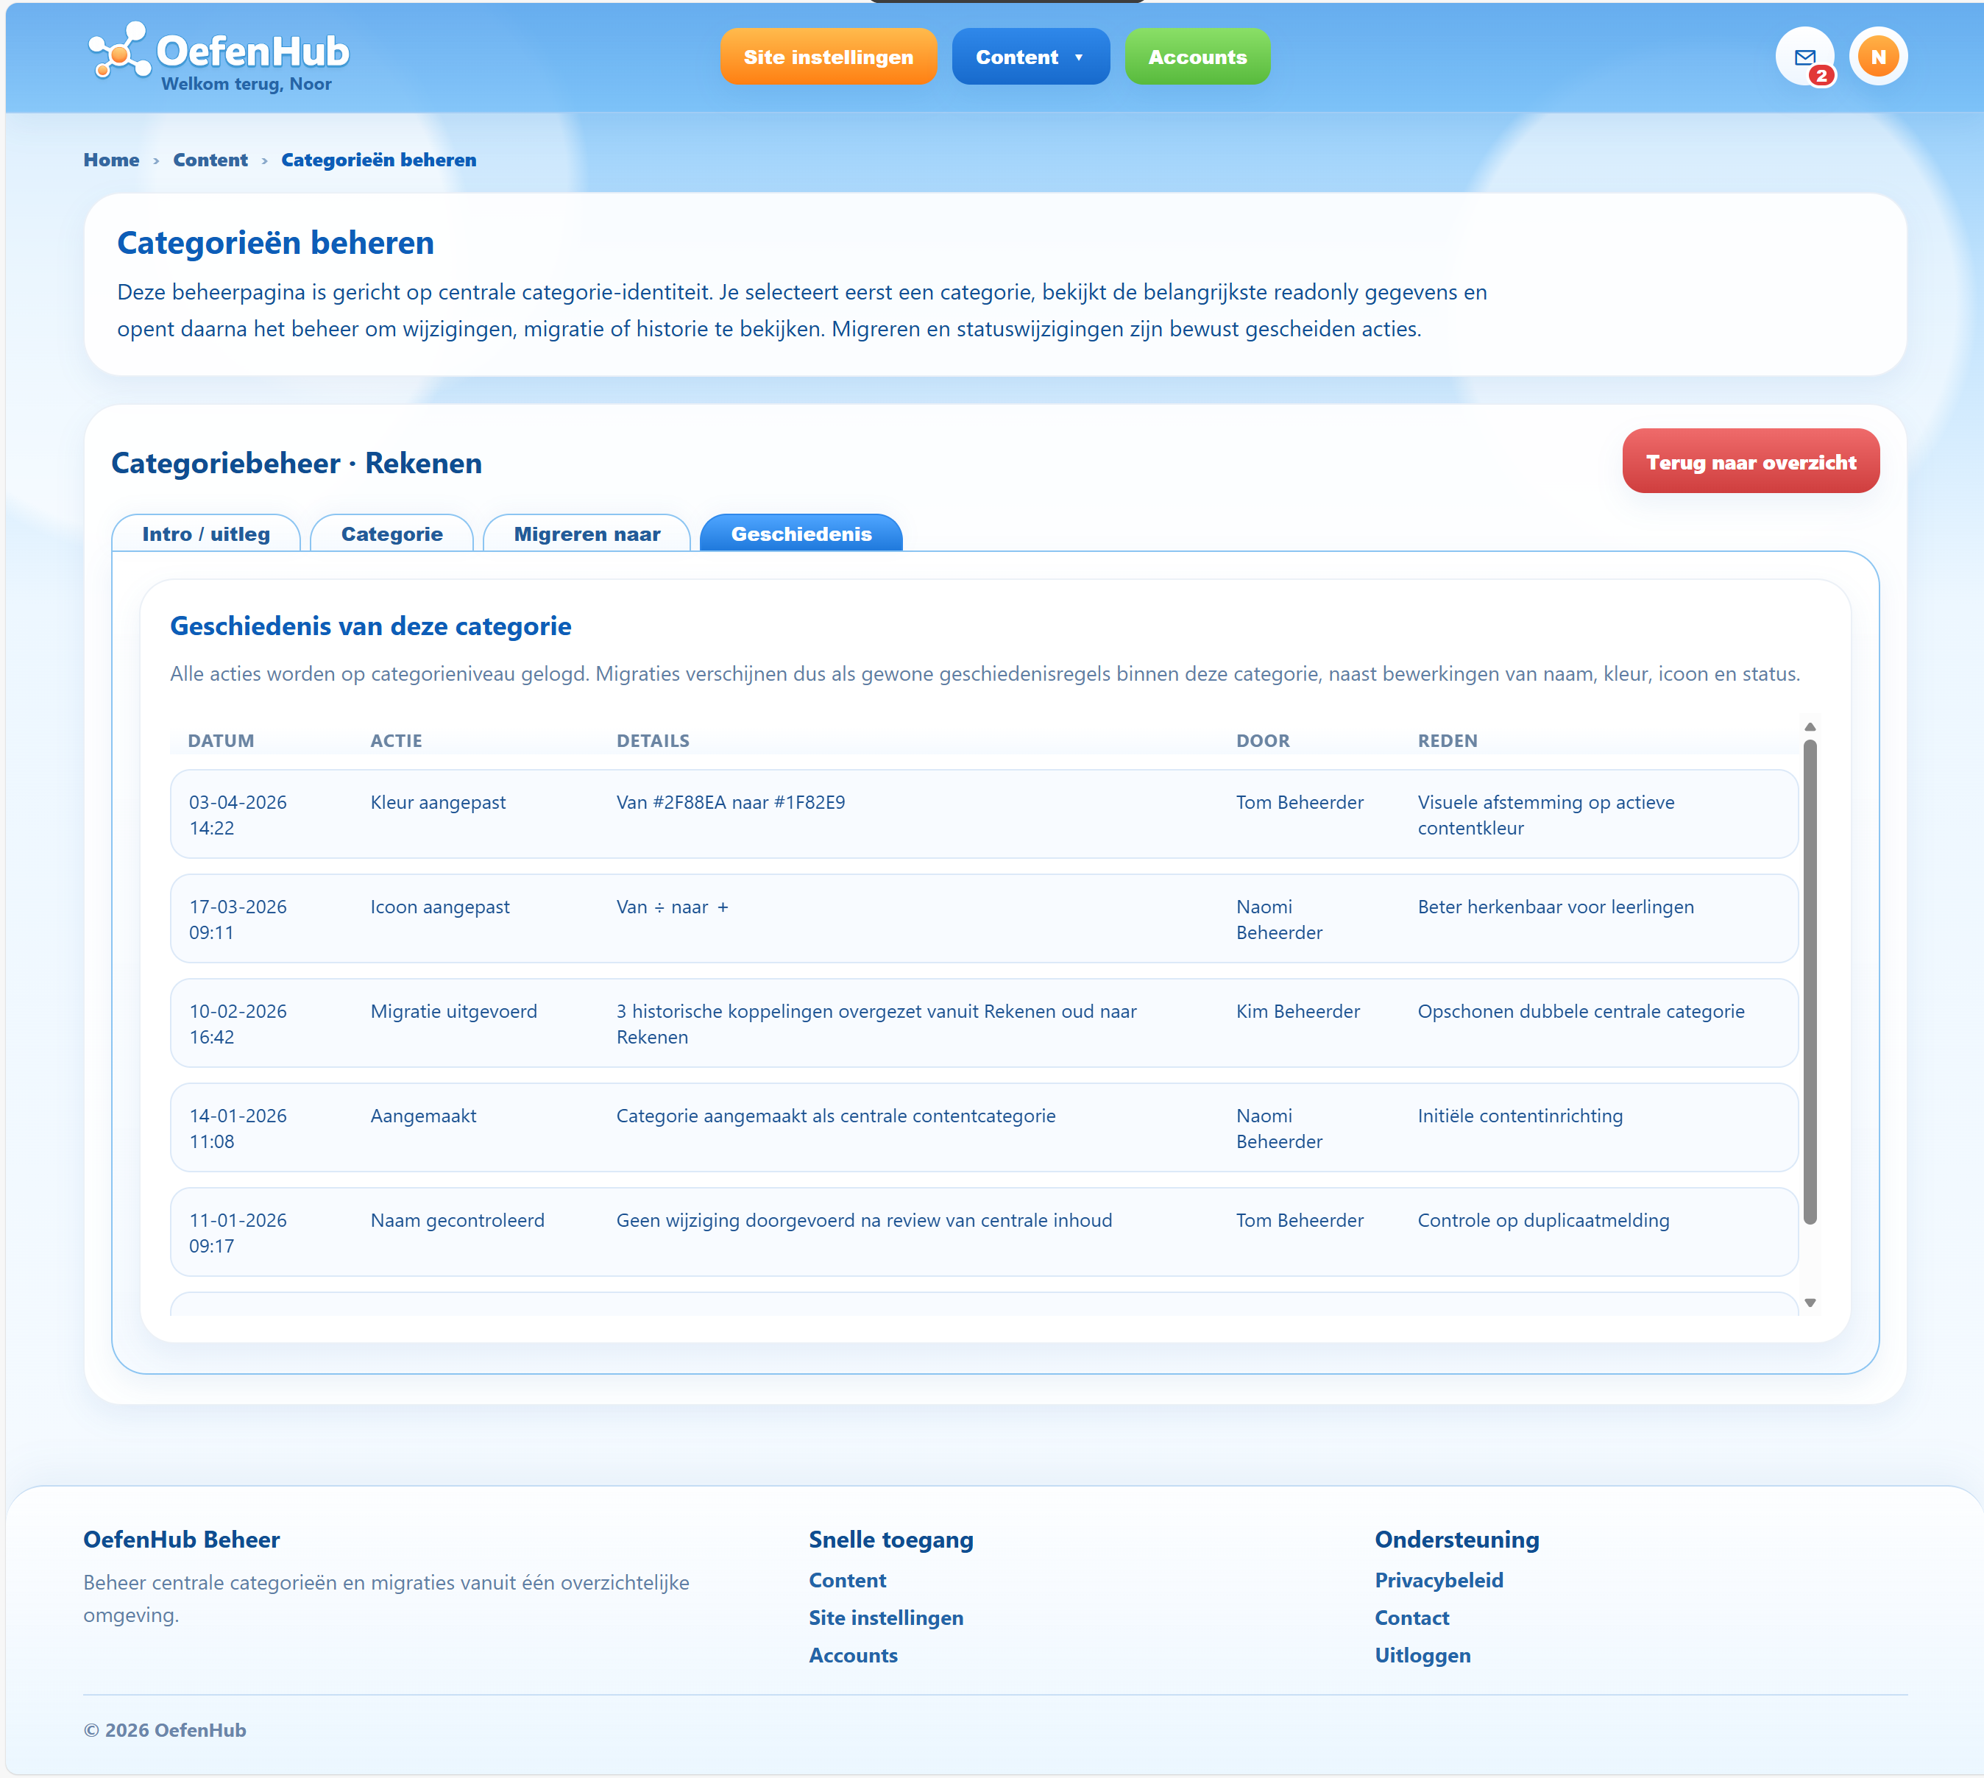Click the DOOR column header
Screen dimensions: 1984x1778
[x=1262, y=740]
